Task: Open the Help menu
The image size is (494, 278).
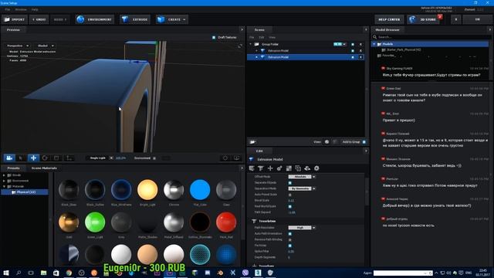Action: tap(35, 10)
